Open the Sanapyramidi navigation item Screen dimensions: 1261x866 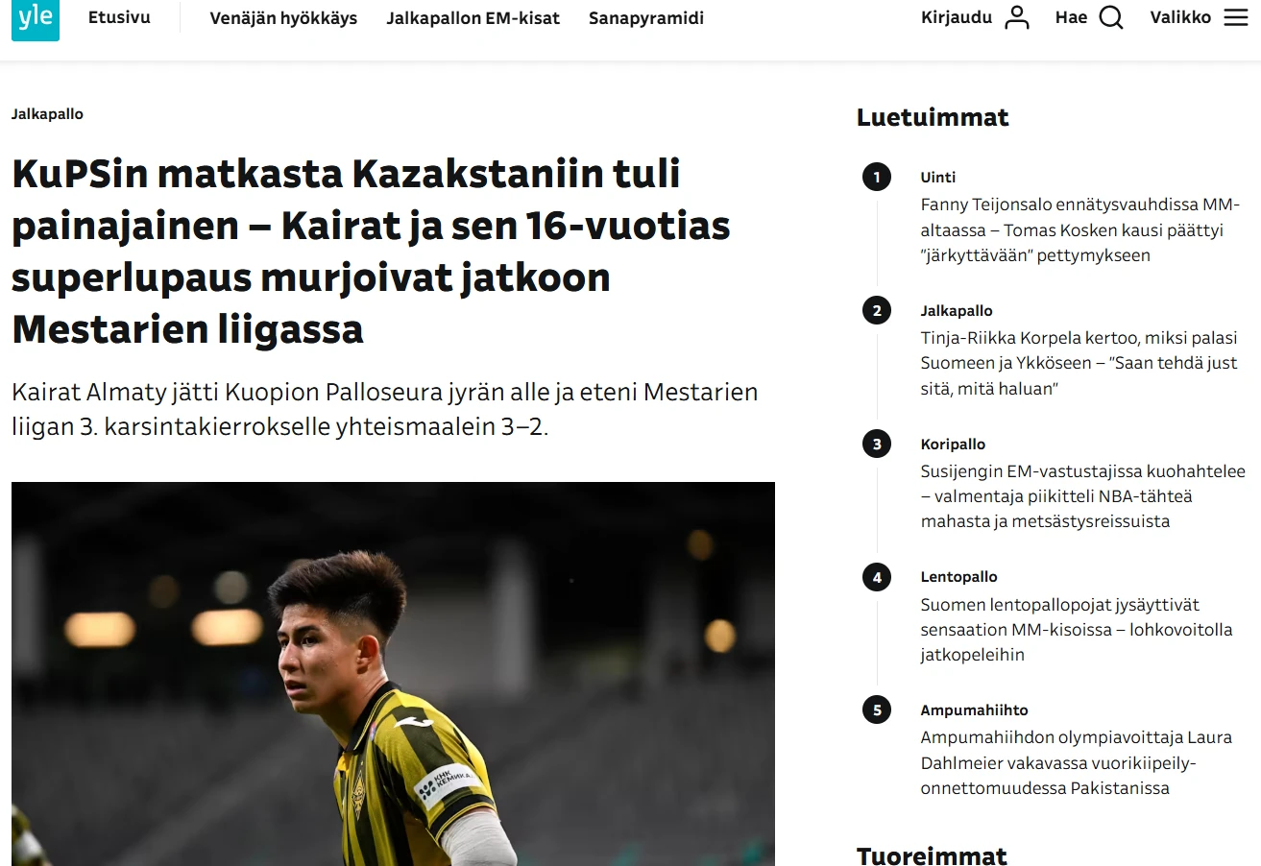[x=646, y=18]
